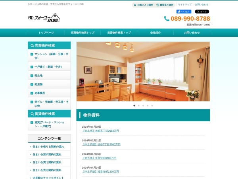Image resolution: width=238 pixels, height=179 pixels.
Task: Select second slideshow dot indicator
Action: tap(138, 106)
